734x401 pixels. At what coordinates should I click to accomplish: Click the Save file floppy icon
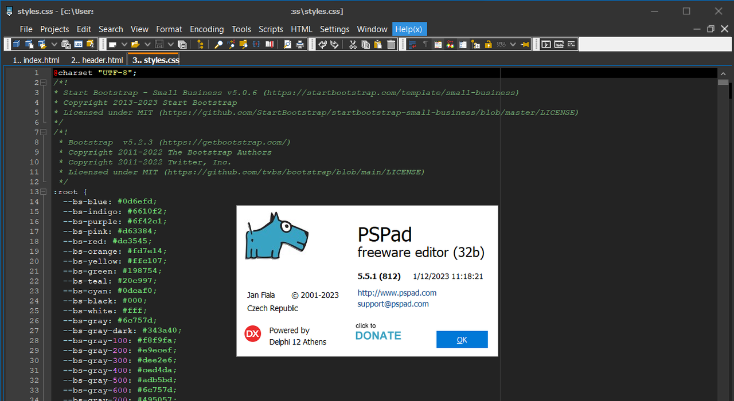[x=159, y=44]
